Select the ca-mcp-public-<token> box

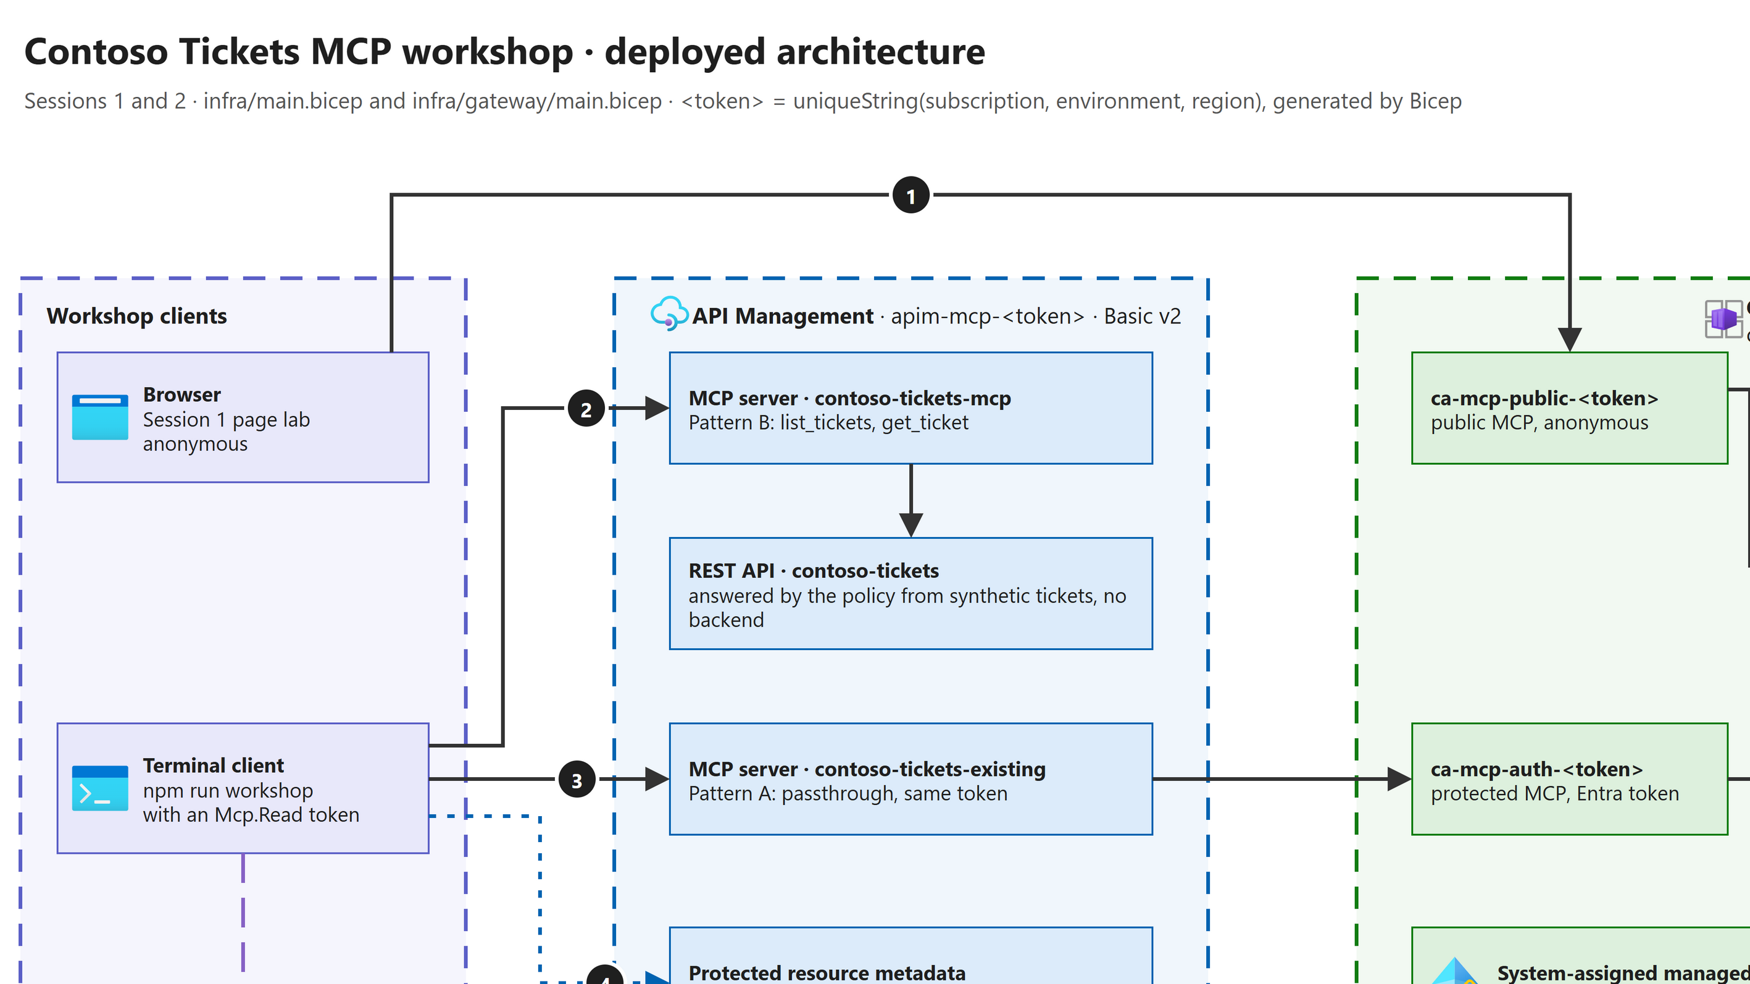pos(1570,409)
